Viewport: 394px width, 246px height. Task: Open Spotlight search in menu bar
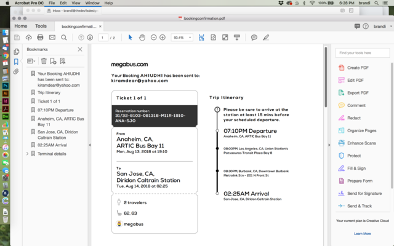coord(376,3)
